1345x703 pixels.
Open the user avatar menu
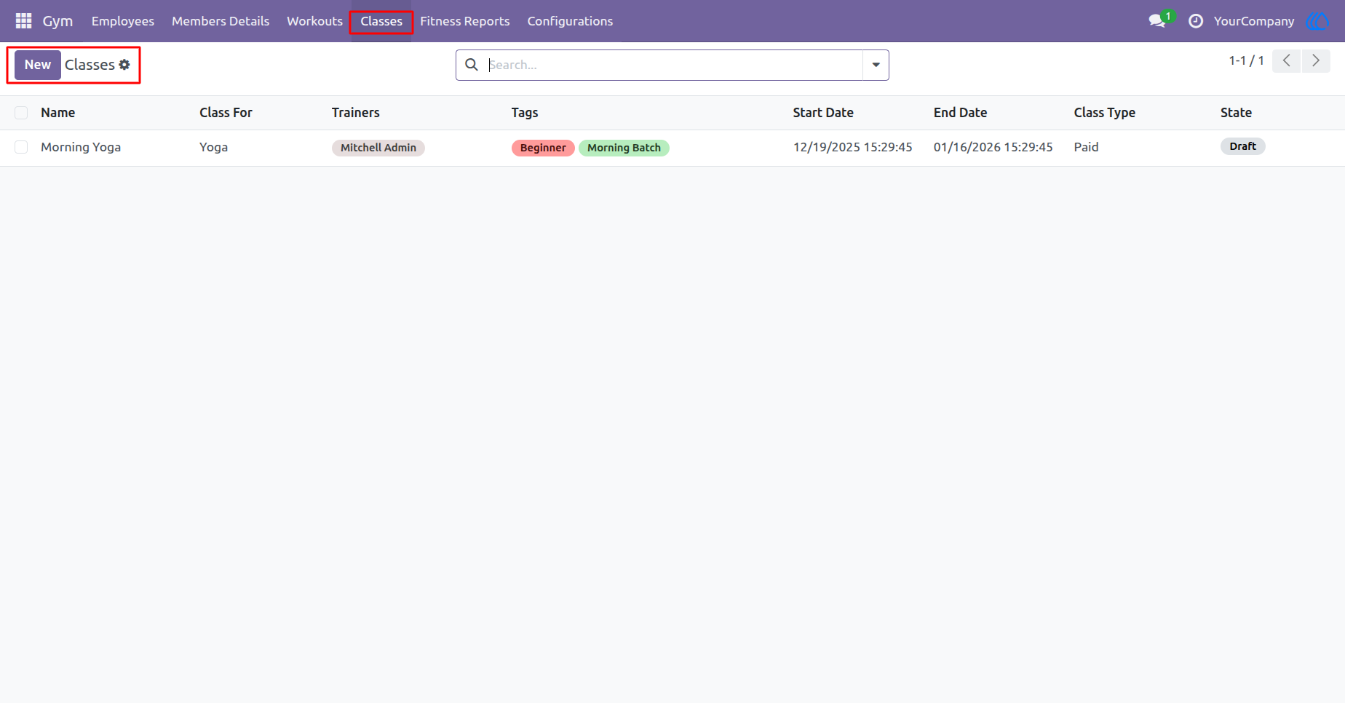pos(1318,21)
